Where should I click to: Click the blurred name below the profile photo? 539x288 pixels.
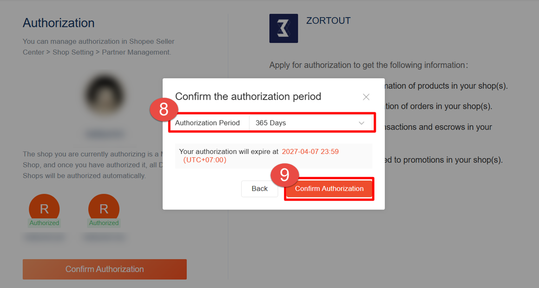click(x=105, y=134)
